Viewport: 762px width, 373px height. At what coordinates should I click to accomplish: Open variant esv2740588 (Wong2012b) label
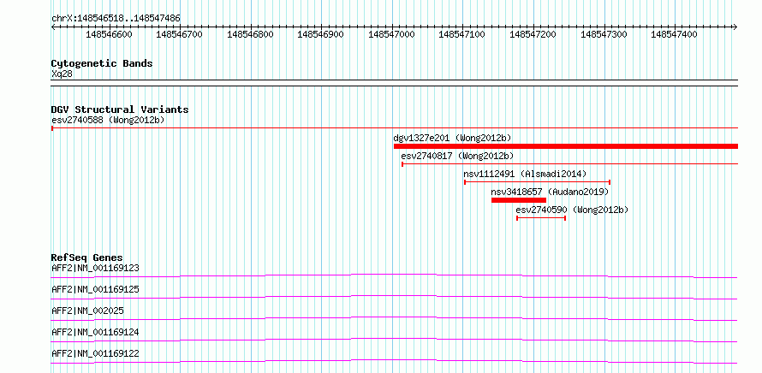(x=109, y=120)
